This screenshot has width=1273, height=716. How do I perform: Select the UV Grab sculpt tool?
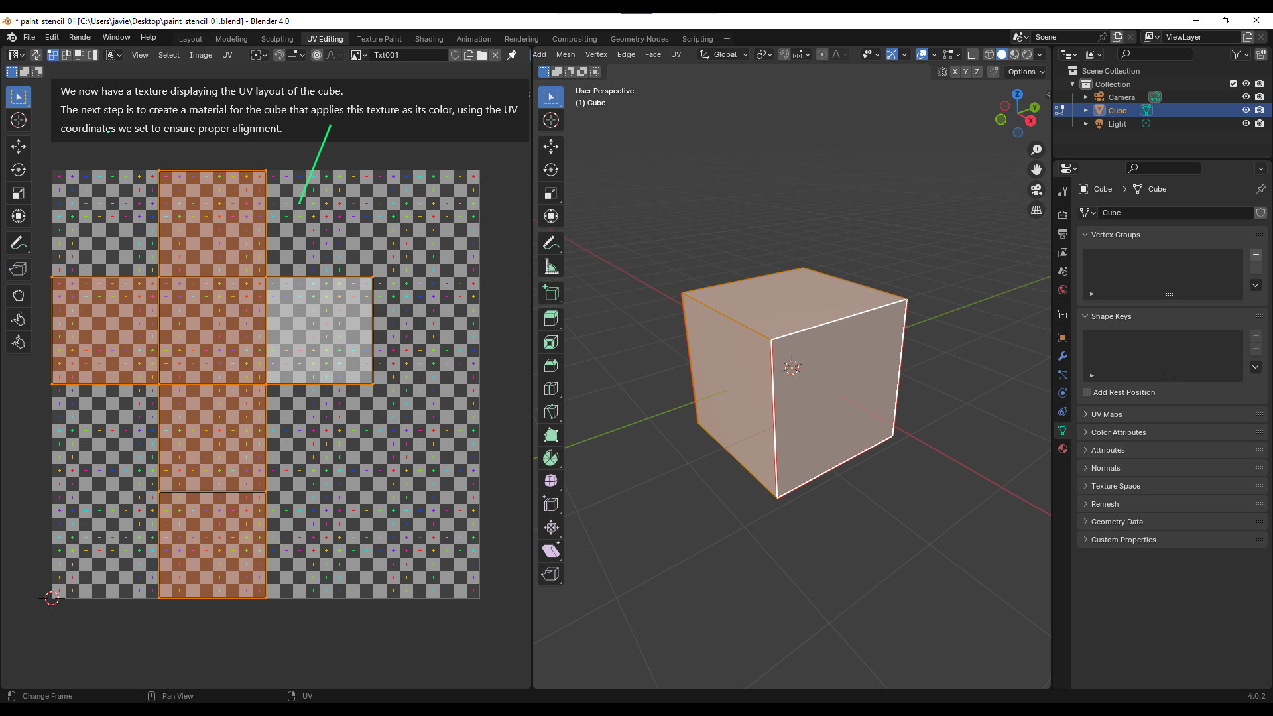coord(19,295)
